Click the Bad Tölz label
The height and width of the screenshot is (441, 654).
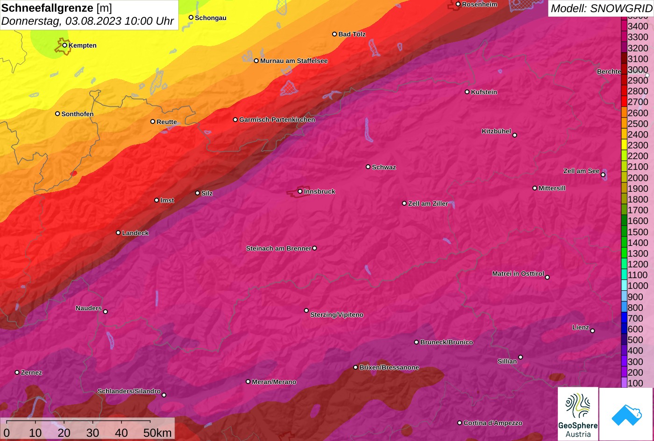(x=352, y=34)
